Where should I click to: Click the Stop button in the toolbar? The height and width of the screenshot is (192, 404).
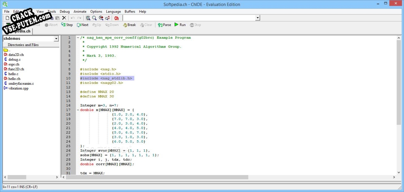[x=195, y=25]
